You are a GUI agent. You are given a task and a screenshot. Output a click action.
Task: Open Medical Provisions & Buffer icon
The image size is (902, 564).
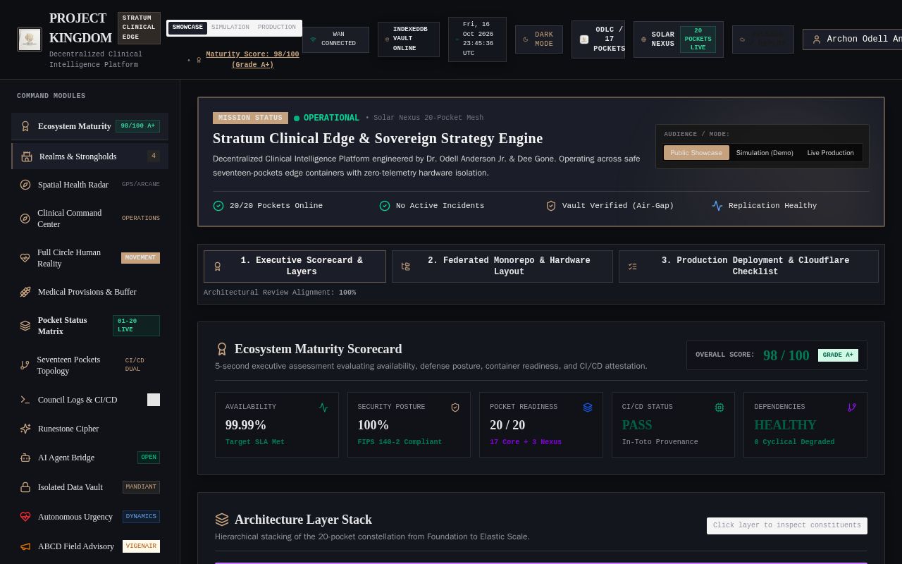coord(25,292)
